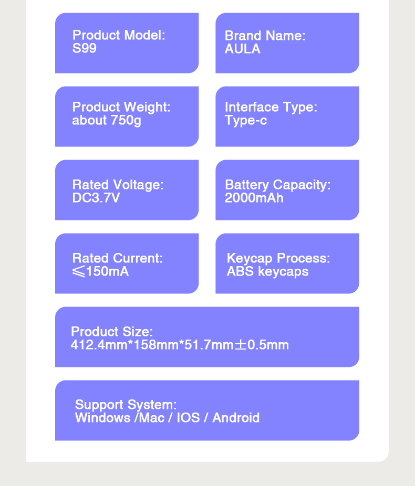Click the "Brand Name:" label

click(265, 36)
